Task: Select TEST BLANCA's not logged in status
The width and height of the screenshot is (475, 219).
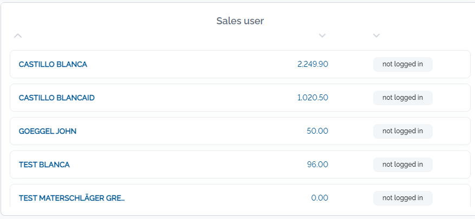Action: (402, 165)
